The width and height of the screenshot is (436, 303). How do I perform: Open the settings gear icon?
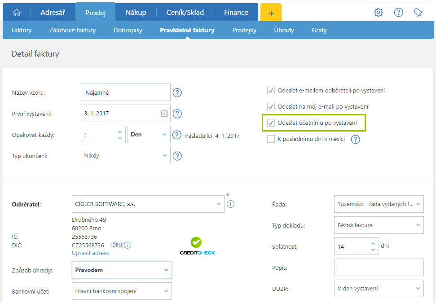(378, 13)
